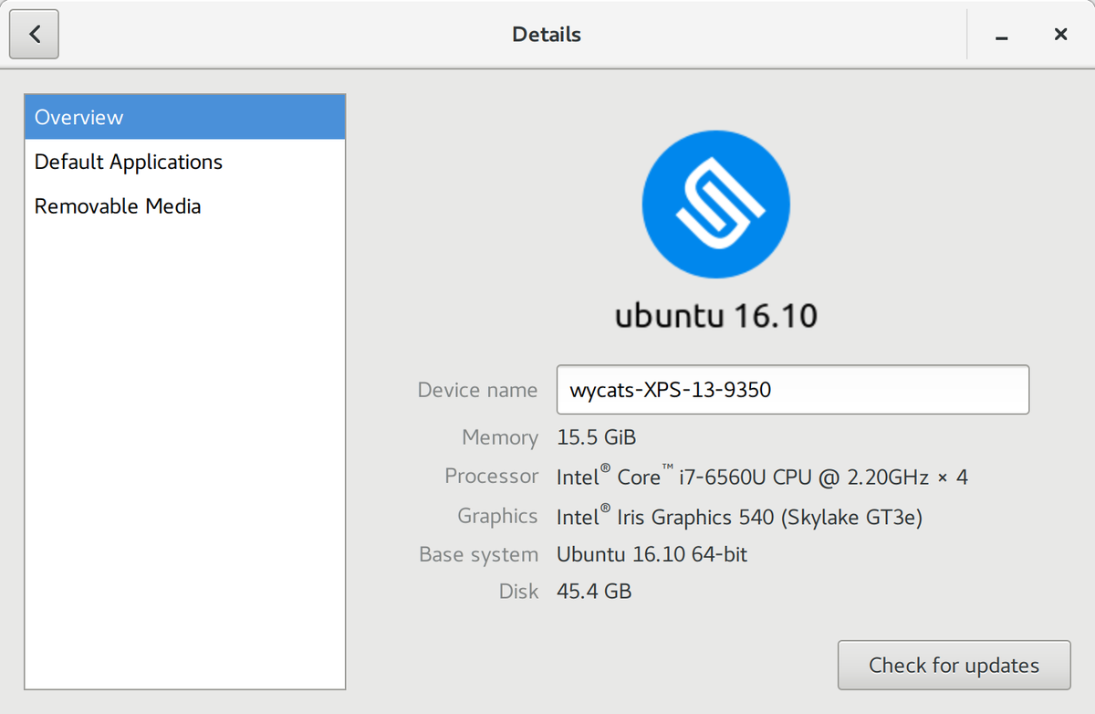Go back using the header arrow button

pyautogui.click(x=35, y=35)
